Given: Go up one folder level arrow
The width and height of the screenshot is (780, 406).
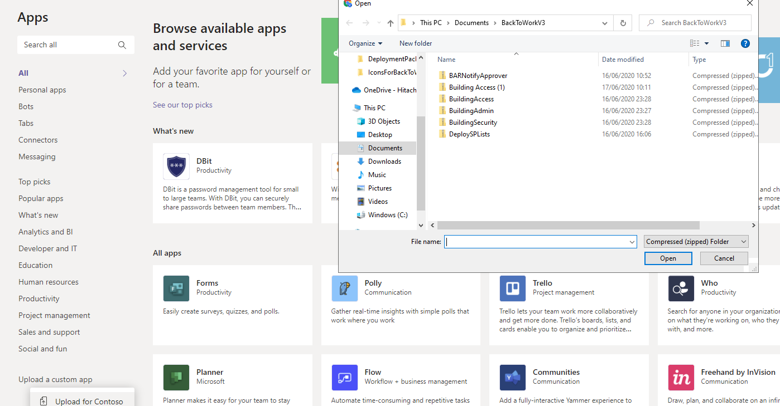Looking at the screenshot, I should [391, 23].
